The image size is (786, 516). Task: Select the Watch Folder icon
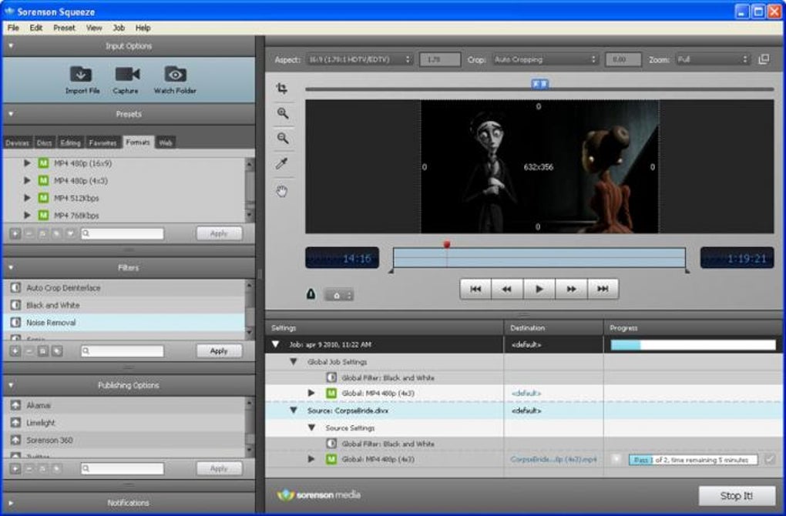(x=176, y=74)
